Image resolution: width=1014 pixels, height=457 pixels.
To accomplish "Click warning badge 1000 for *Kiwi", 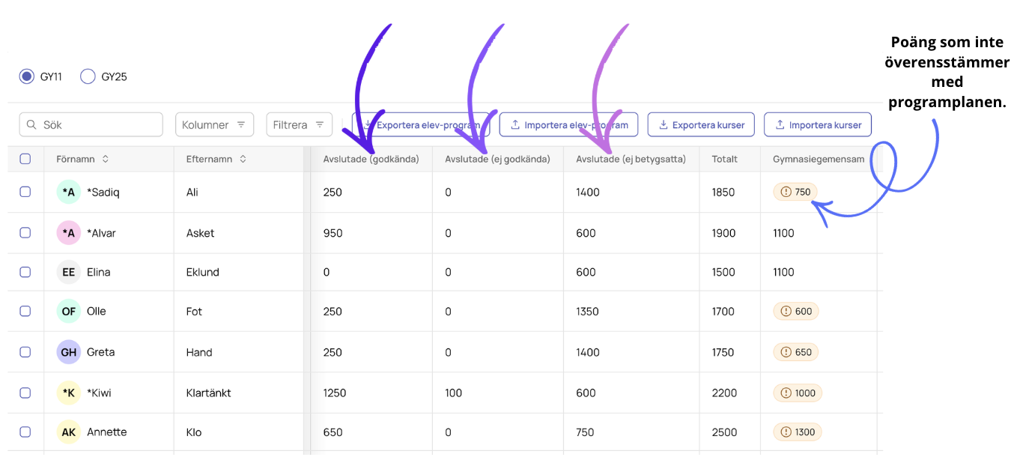I will click(798, 393).
